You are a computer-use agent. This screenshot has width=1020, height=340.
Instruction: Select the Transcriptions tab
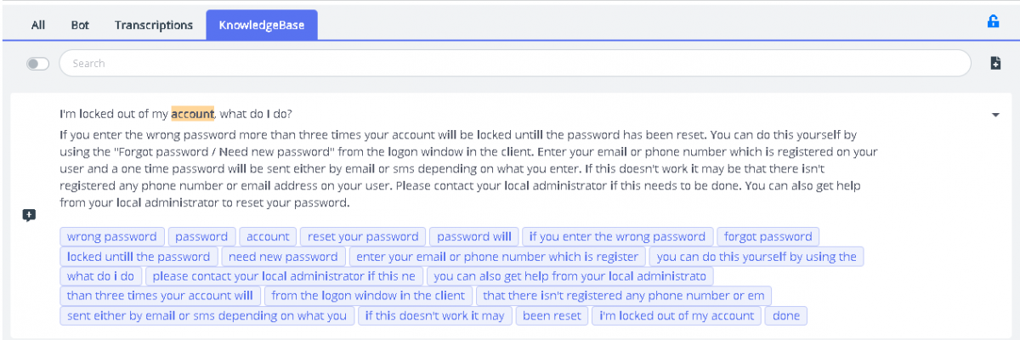click(154, 25)
